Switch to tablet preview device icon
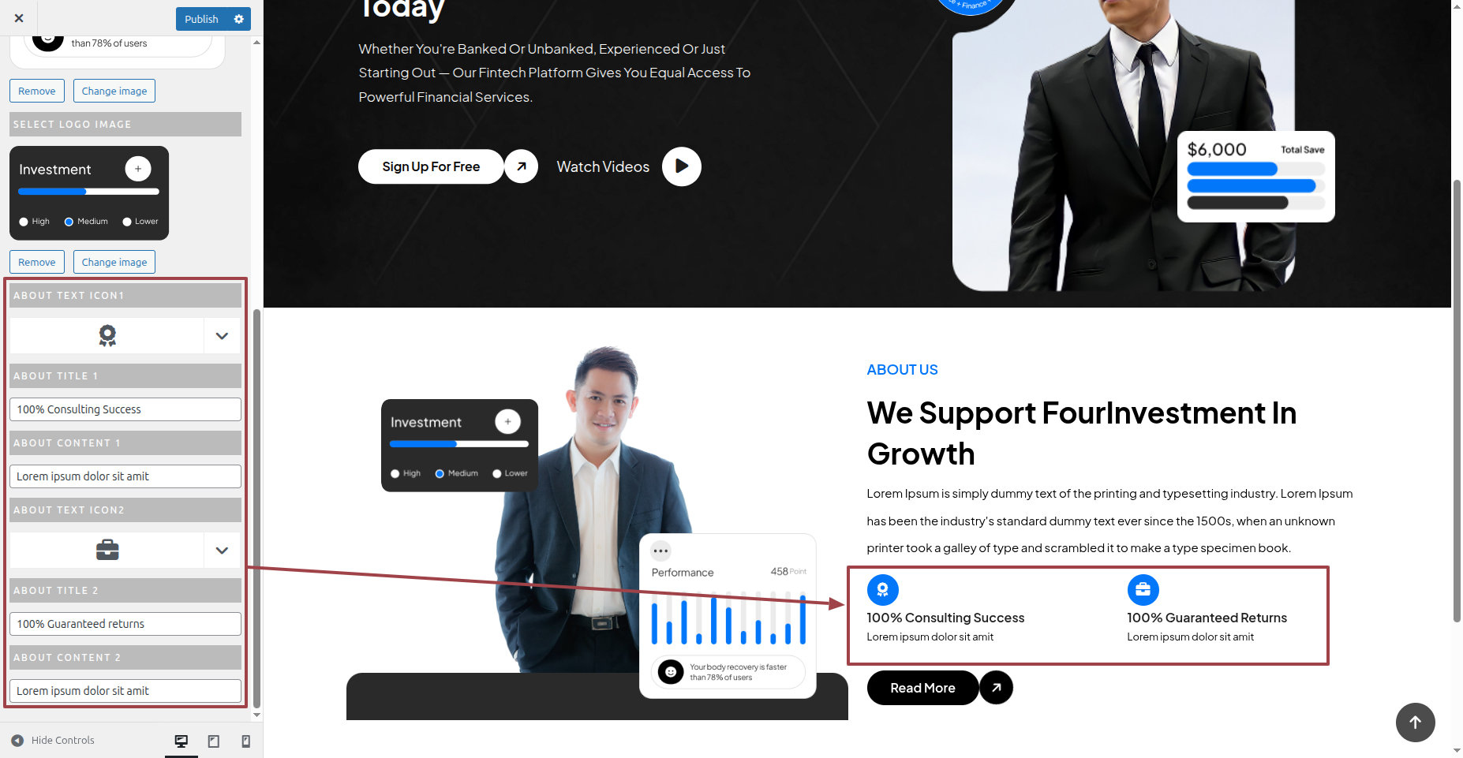Viewport: 1463px width, 758px height. click(x=214, y=741)
